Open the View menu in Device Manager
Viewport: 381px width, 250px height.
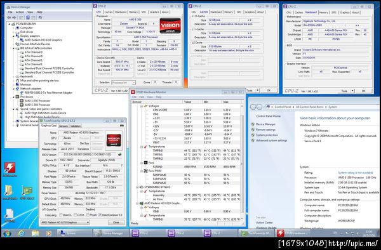coord(30,12)
